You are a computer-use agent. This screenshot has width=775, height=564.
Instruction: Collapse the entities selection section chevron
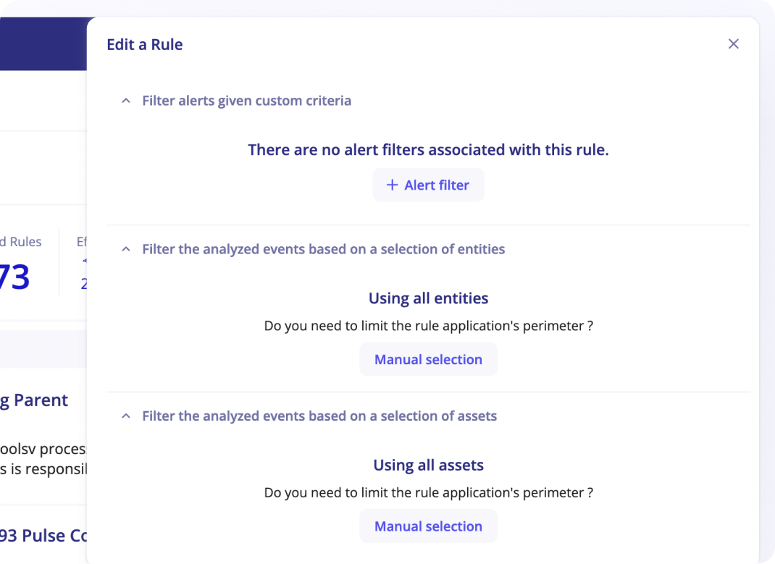click(126, 249)
